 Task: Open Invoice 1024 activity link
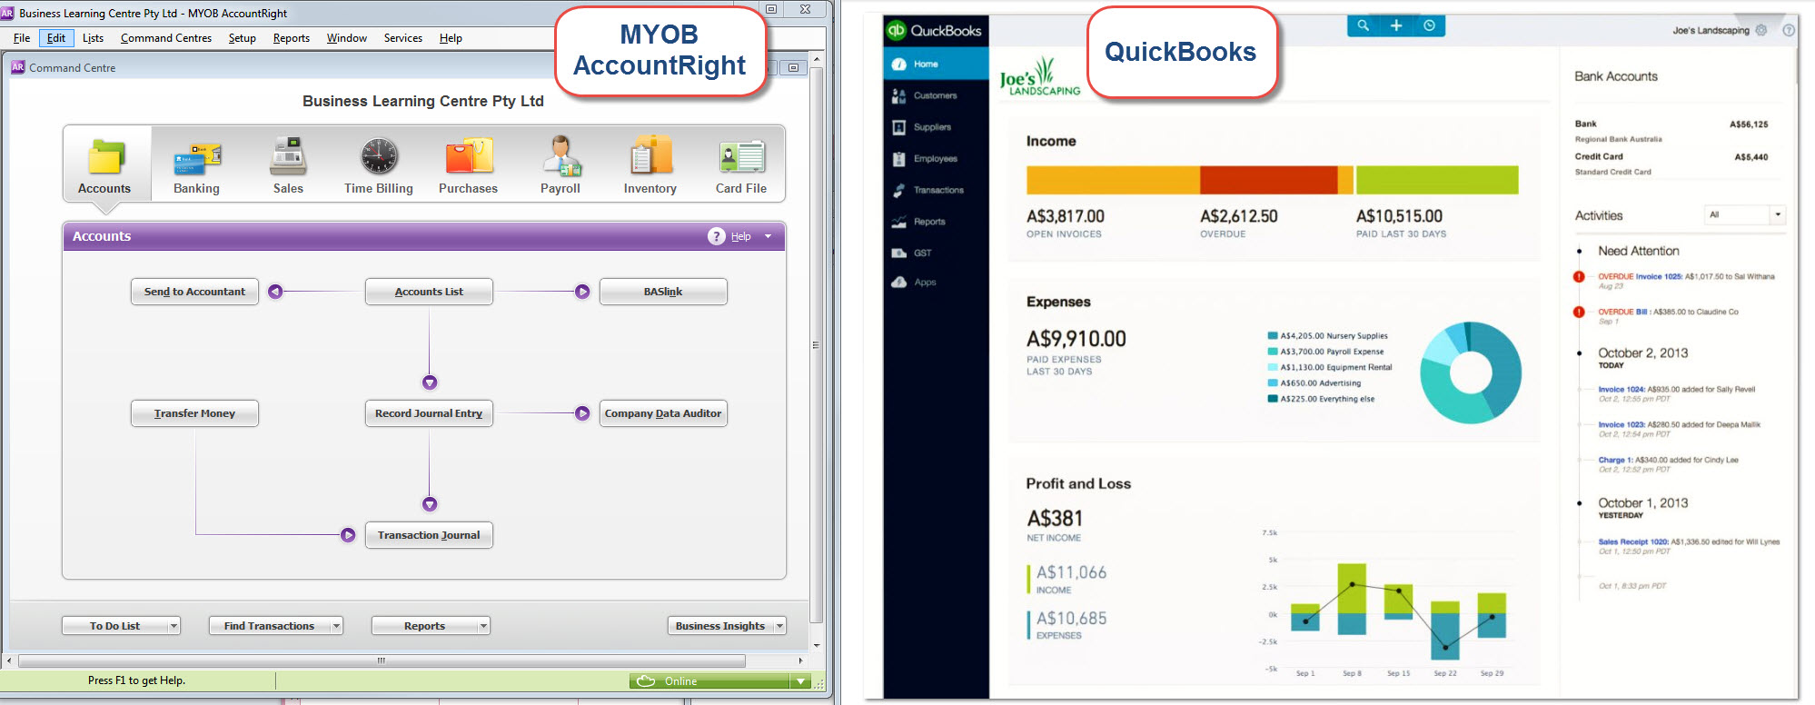pos(1622,389)
